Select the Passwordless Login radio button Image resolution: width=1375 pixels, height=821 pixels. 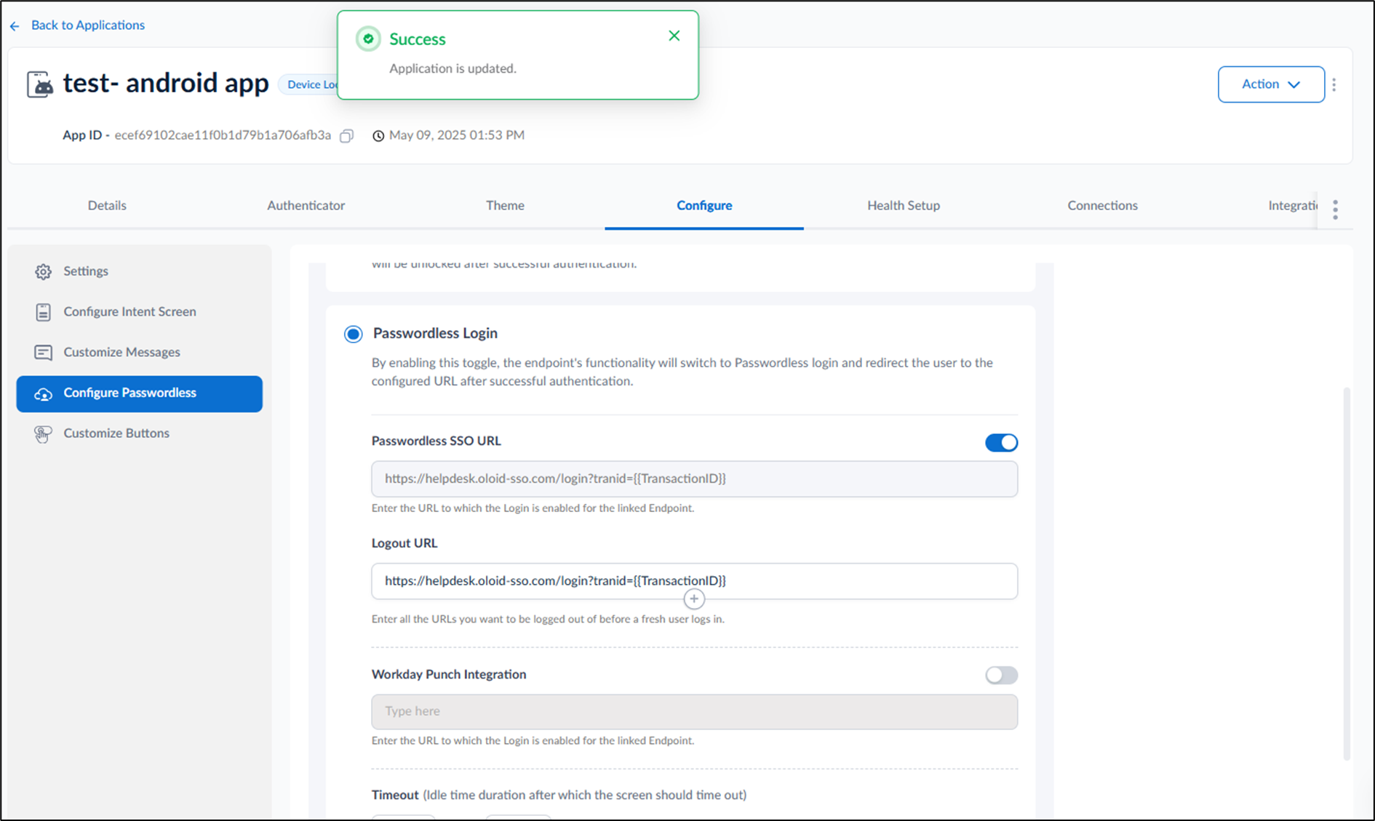point(354,334)
